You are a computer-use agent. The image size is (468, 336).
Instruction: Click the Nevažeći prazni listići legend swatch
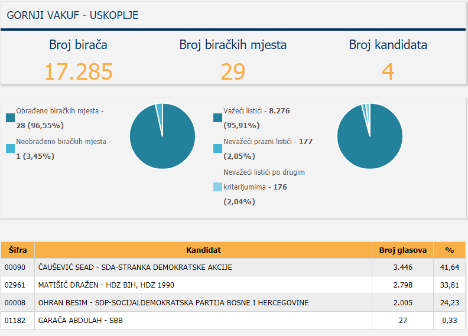217,148
